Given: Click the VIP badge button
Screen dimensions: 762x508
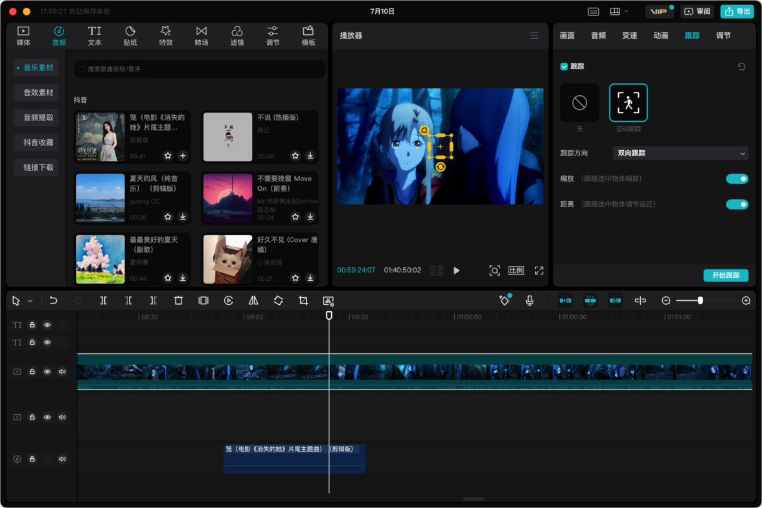Looking at the screenshot, I should point(658,11).
